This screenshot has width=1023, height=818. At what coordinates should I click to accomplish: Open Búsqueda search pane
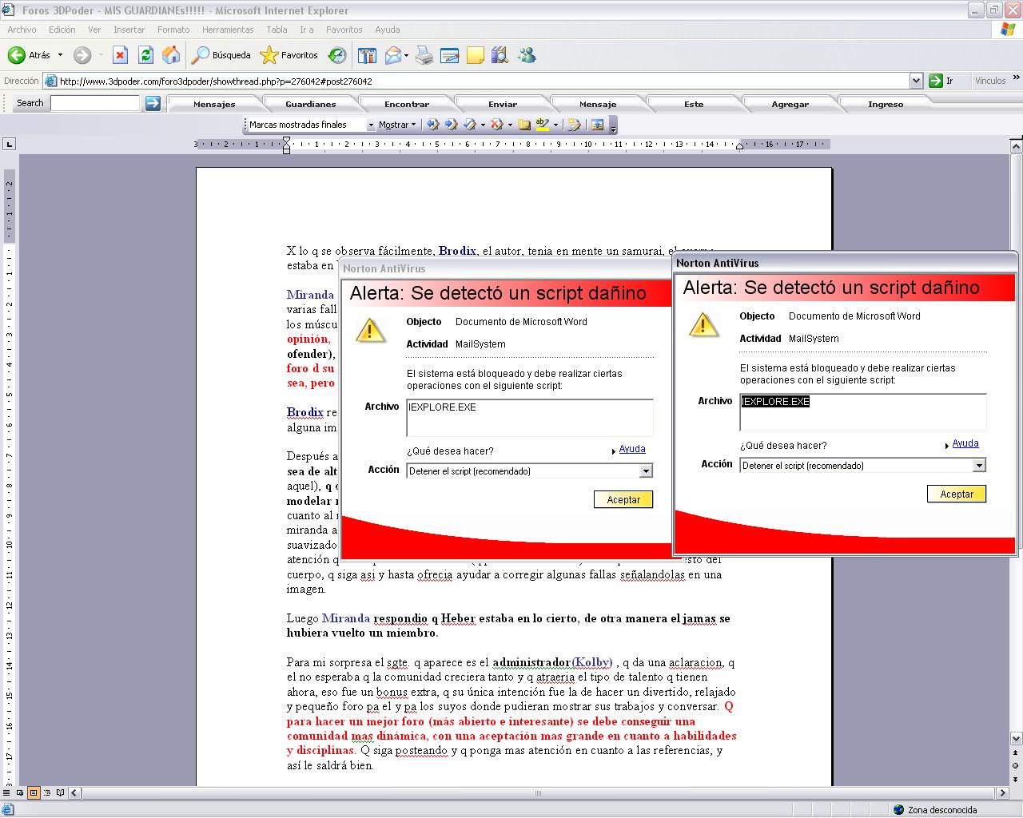click(x=221, y=55)
